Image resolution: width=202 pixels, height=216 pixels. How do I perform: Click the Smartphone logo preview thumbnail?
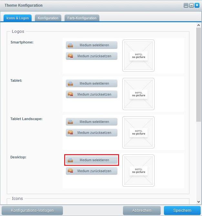point(138,56)
